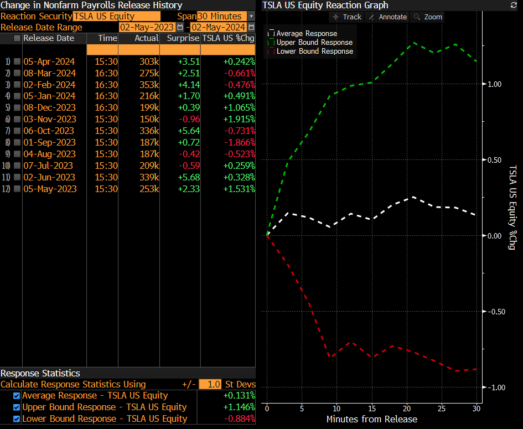
Task: Click the -0.884% lower bound value
Action: coord(240,419)
